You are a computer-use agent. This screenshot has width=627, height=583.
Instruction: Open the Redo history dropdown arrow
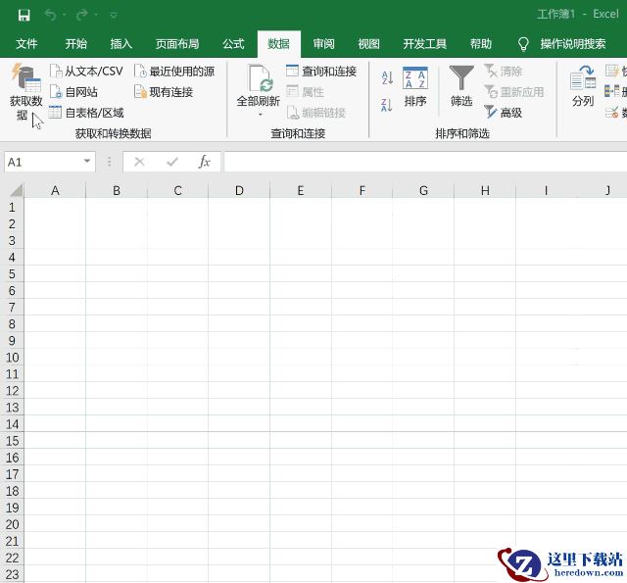96,16
